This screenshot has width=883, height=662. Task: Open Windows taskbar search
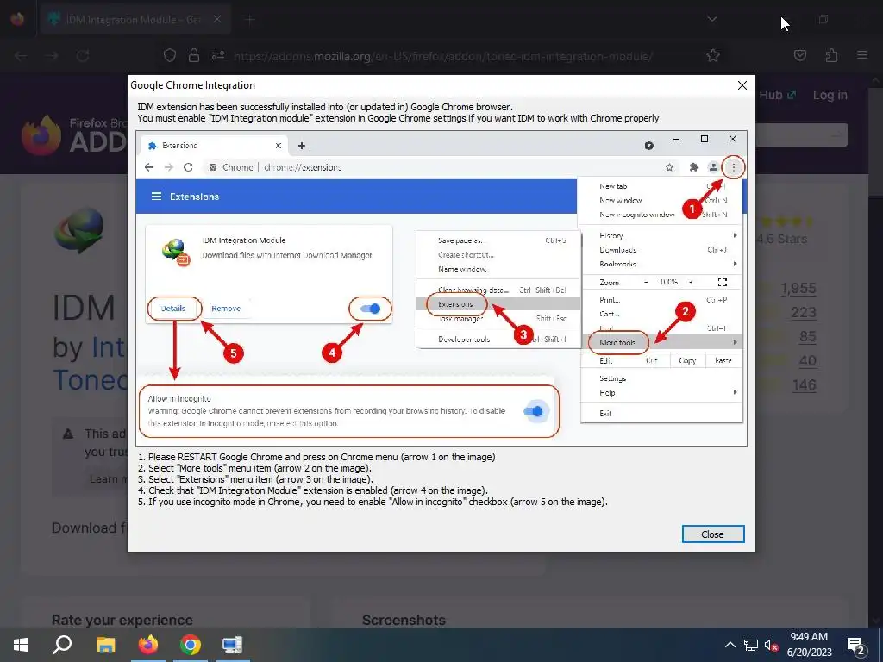point(62,645)
